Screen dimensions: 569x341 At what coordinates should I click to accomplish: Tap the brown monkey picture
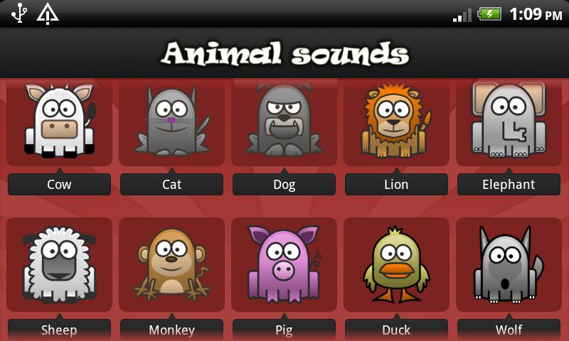171,265
